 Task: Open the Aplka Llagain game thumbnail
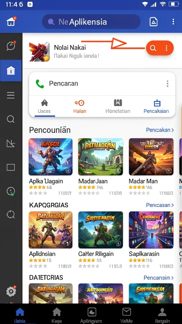(51, 157)
